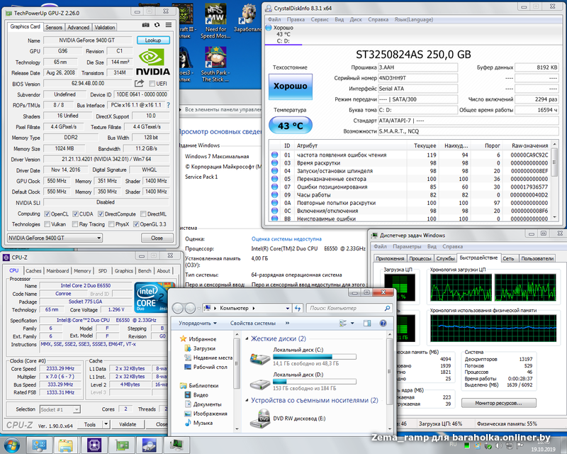567x454 pixels.
Task: Click GPU-Z Lookup button
Action: pyautogui.click(x=153, y=40)
